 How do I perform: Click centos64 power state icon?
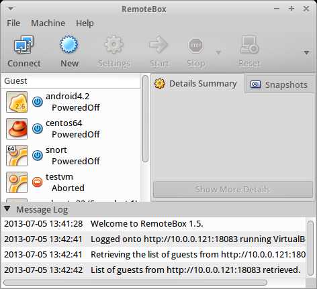(x=38, y=129)
